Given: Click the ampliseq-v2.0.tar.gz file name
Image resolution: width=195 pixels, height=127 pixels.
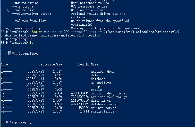Looking at the screenshot, I should pyautogui.click(x=109, y=97).
